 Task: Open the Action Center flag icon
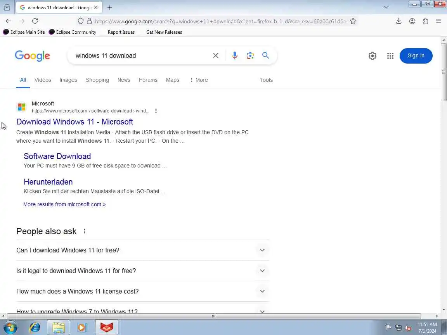tap(388, 328)
